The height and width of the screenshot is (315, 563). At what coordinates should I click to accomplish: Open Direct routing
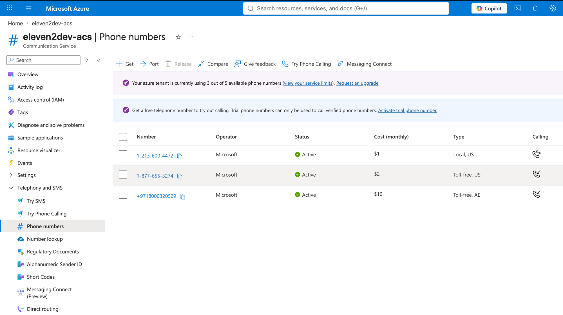[43, 309]
